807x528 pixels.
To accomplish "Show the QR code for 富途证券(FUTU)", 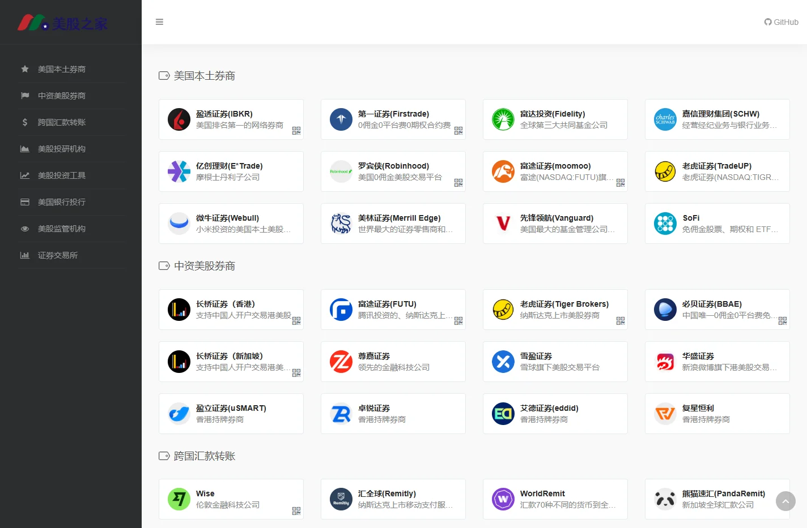I will (x=458, y=321).
